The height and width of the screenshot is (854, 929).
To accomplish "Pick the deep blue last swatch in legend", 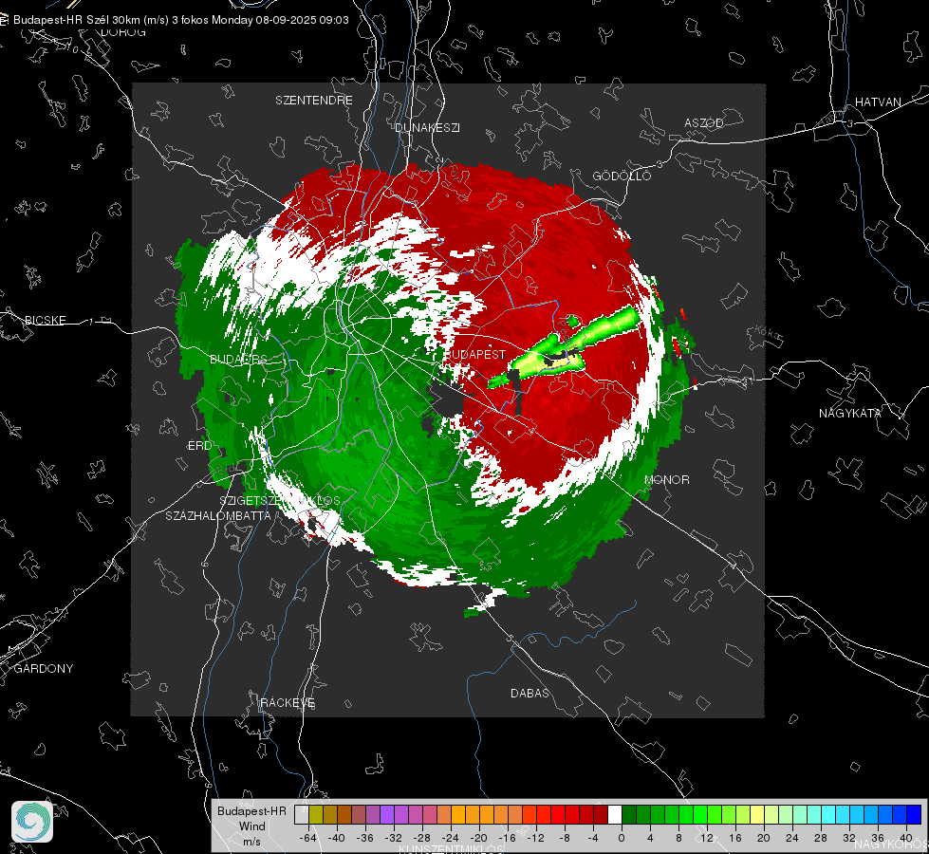I will pos(914,814).
